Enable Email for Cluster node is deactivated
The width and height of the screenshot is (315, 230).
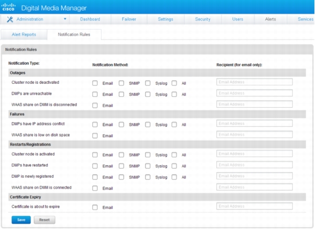(95, 83)
